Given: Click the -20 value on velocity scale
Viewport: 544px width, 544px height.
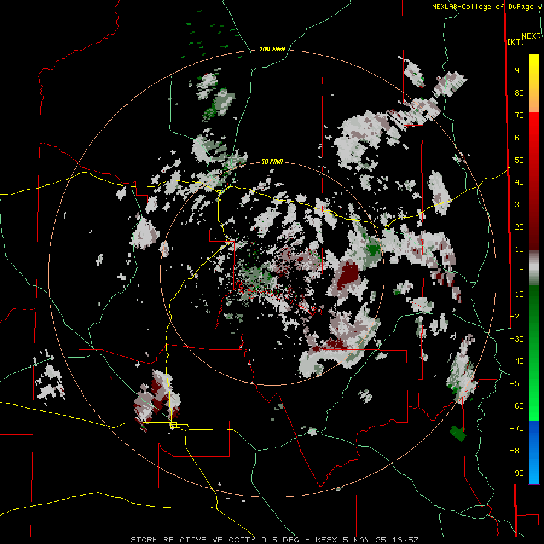Looking at the screenshot, I should [517, 317].
